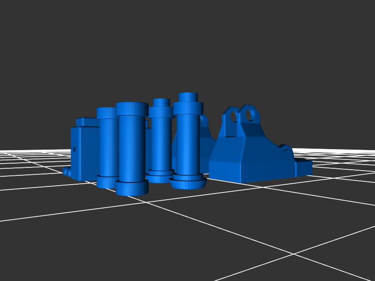The width and height of the screenshot is (375, 281).
Task: Click the top cap of the front-left cylinder
Action: coord(132,109)
